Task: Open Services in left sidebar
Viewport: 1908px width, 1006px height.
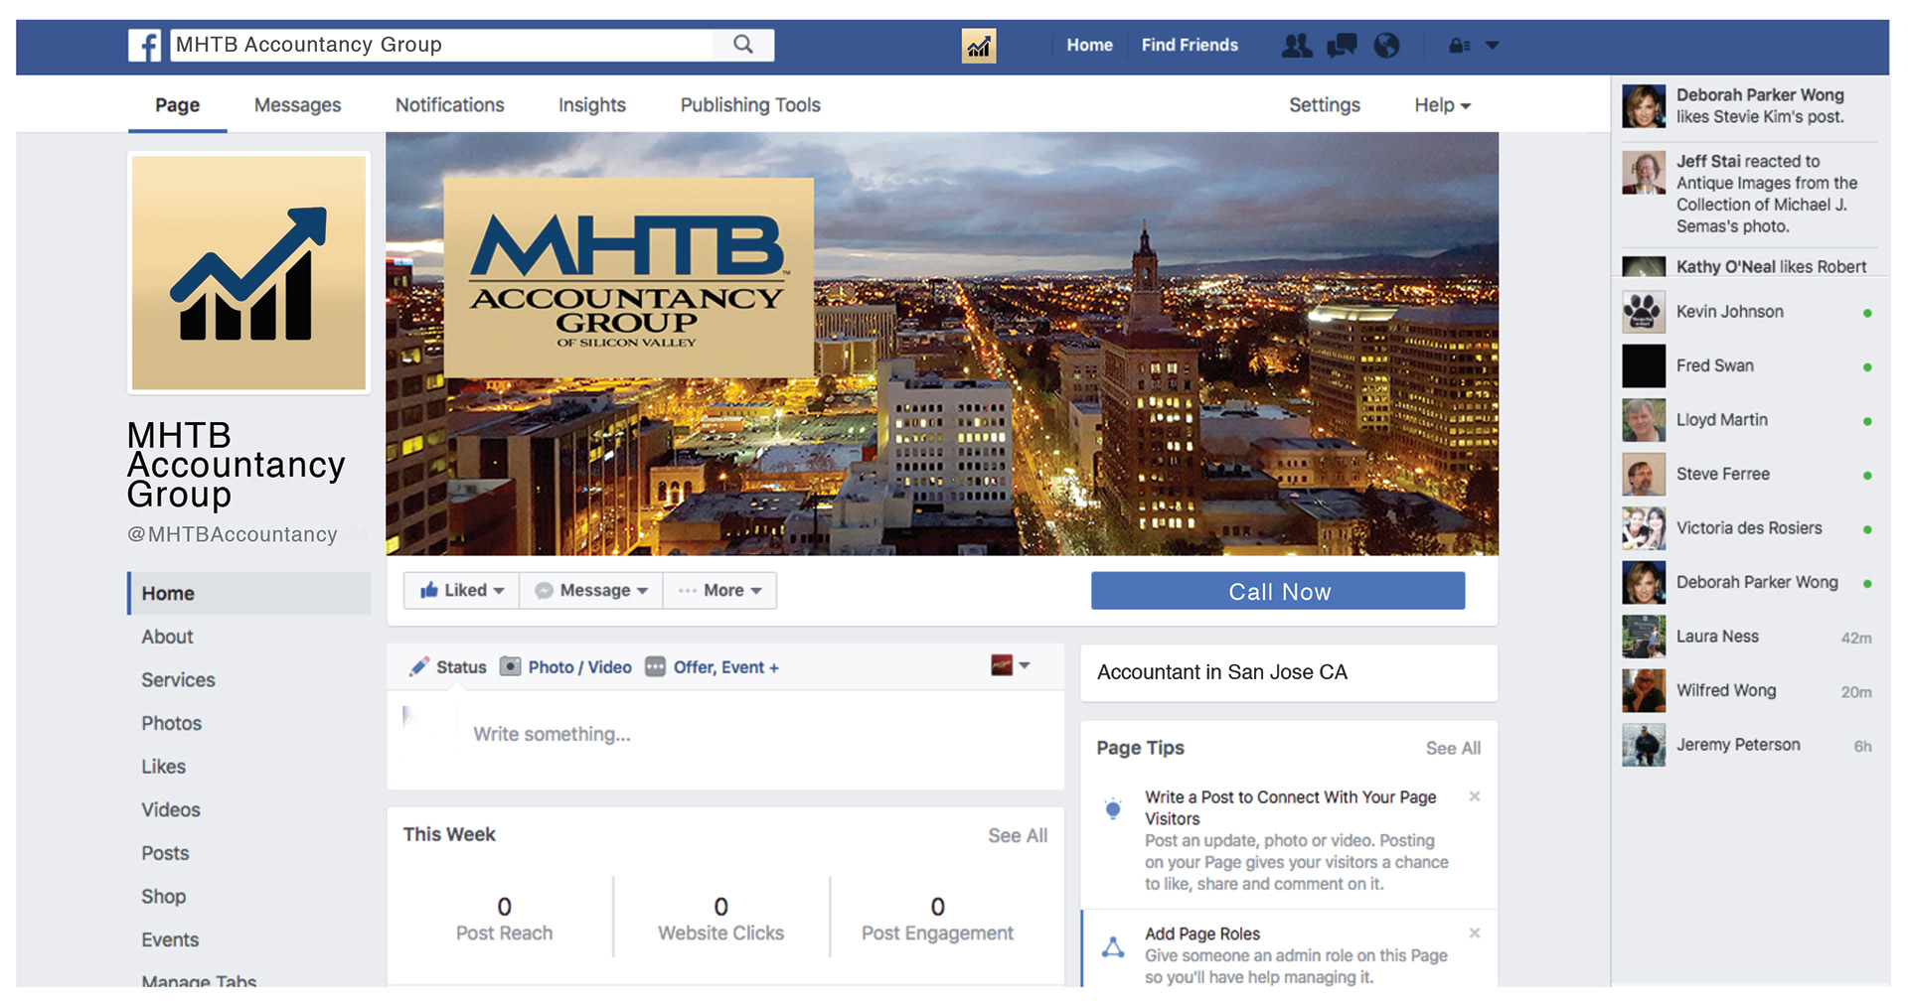Action: tap(178, 680)
